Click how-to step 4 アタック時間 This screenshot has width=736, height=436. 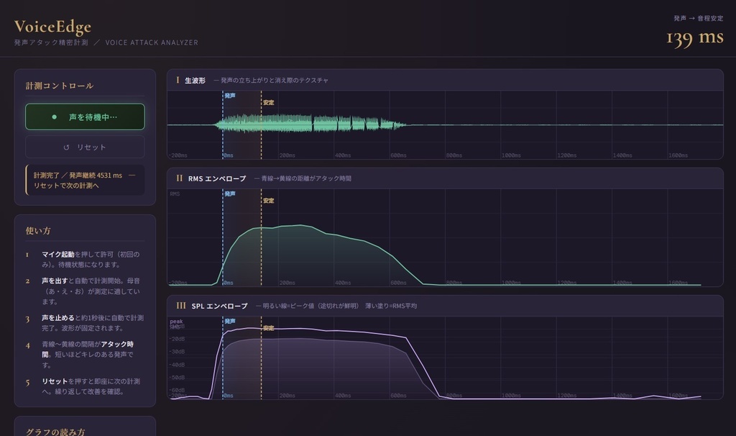tap(85, 354)
